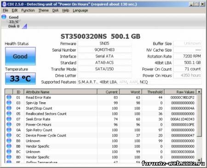Click raw value 0000000010FE

point(183,125)
